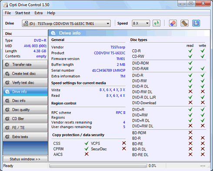Open the File menu

(8, 13)
